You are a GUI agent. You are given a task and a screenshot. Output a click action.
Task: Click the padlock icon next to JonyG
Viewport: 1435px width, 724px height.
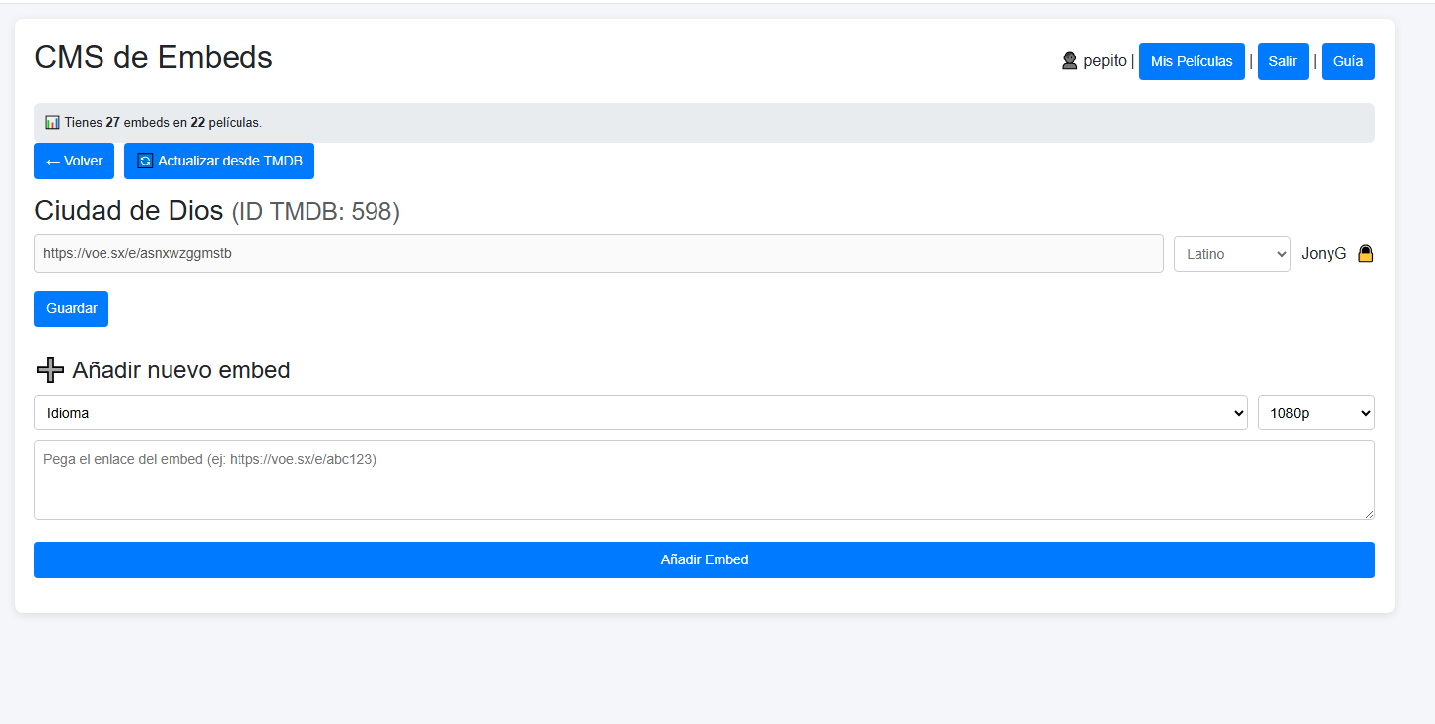(1365, 254)
